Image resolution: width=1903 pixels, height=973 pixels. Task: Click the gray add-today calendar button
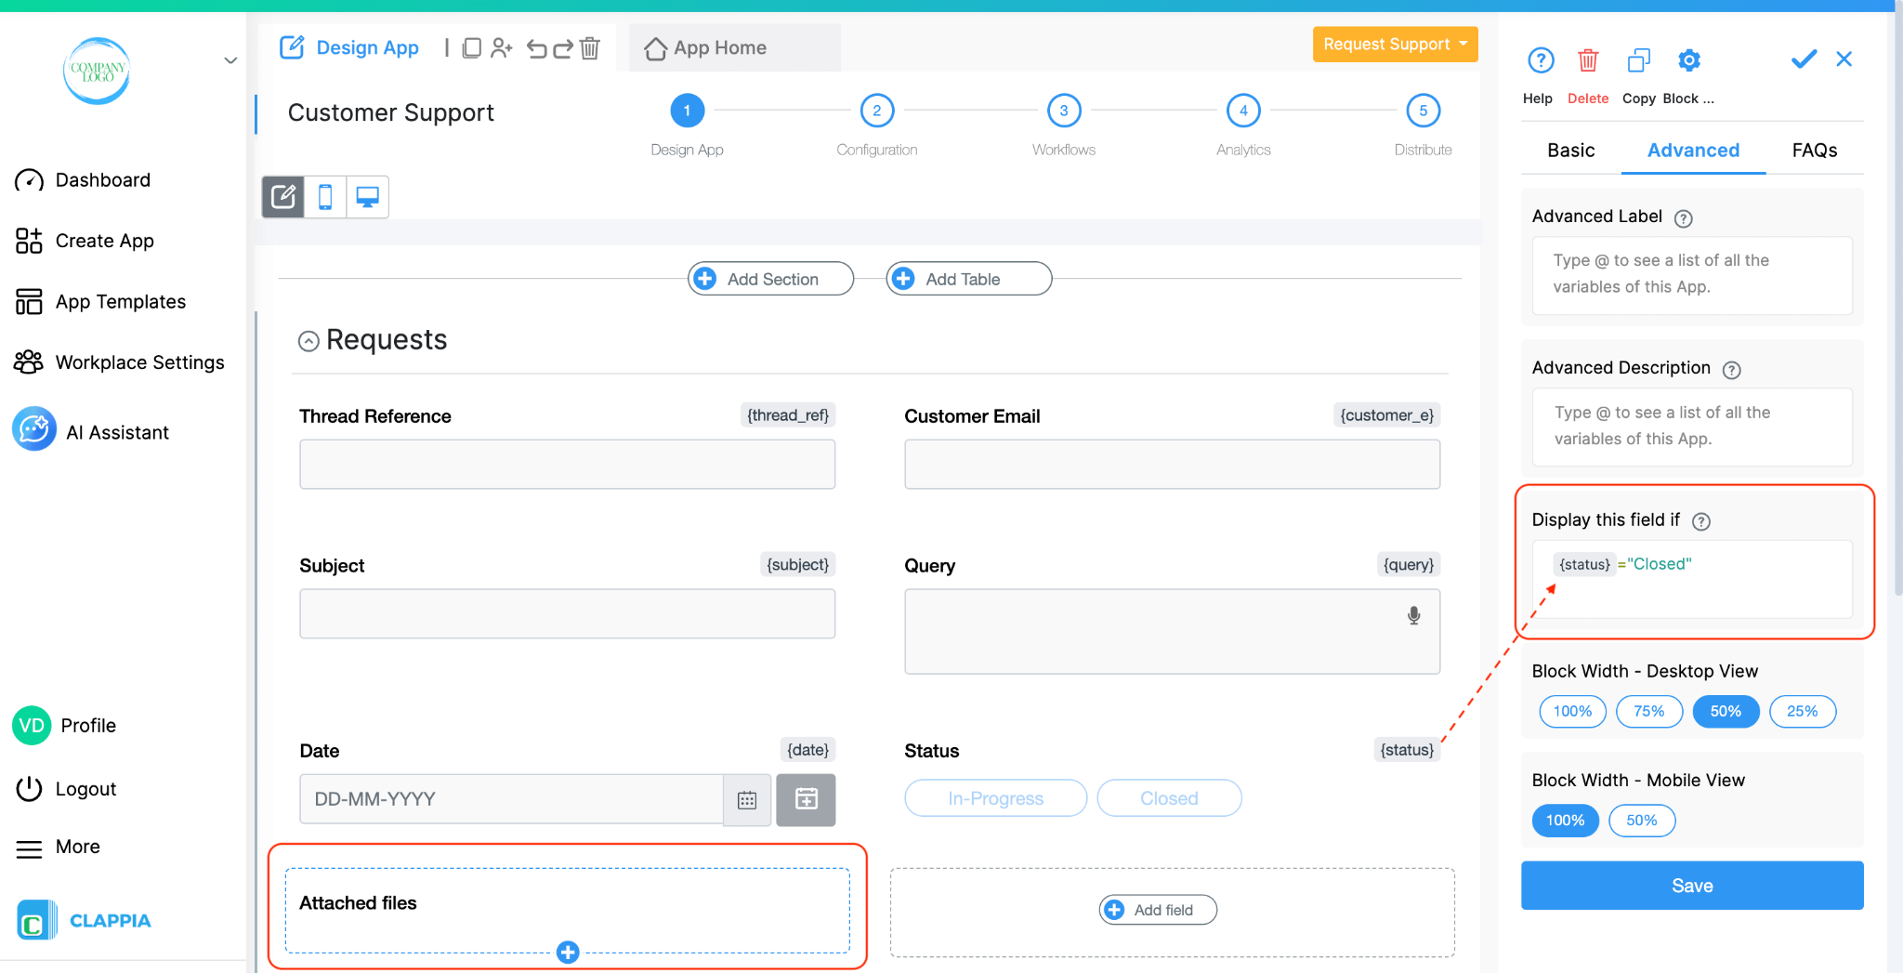click(x=806, y=799)
